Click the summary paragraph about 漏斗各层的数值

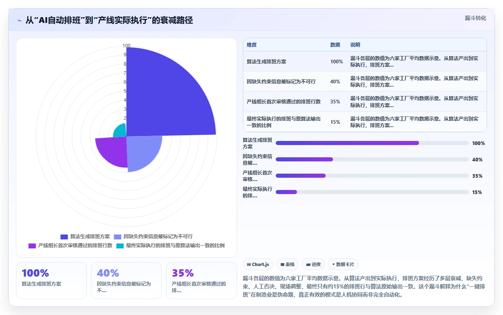click(x=365, y=286)
